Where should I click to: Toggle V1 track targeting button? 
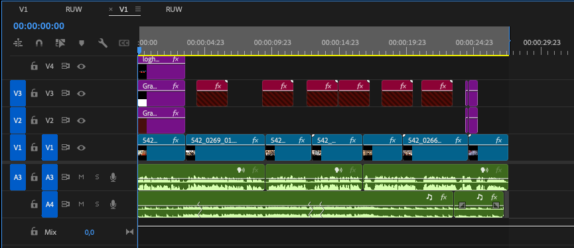click(x=49, y=147)
